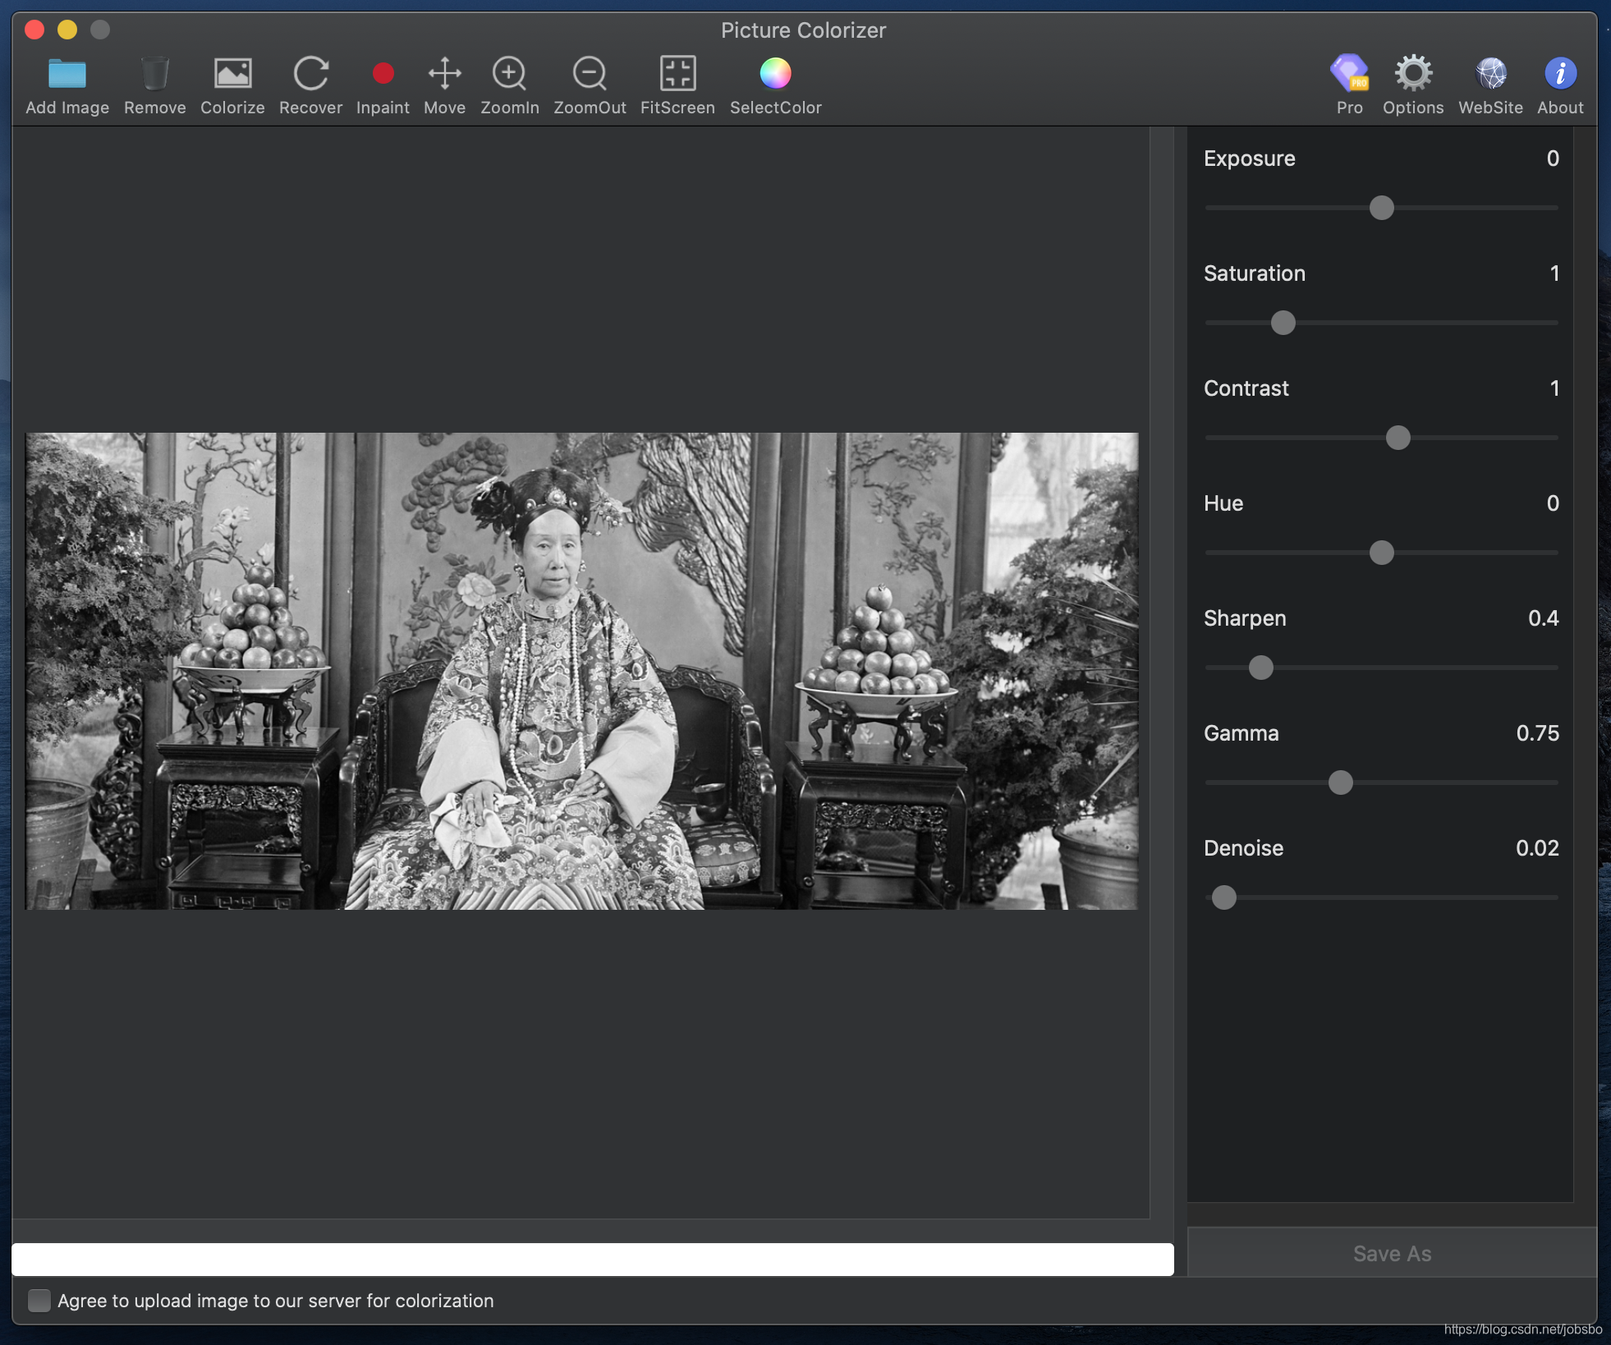Open the SelectColor color wheel
Viewport: 1611px width, 1345px height.
point(775,75)
